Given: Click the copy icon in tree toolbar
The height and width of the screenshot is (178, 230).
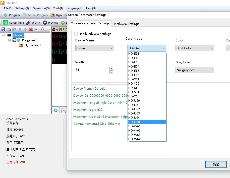Looking at the screenshot, I should [x=9, y=29].
